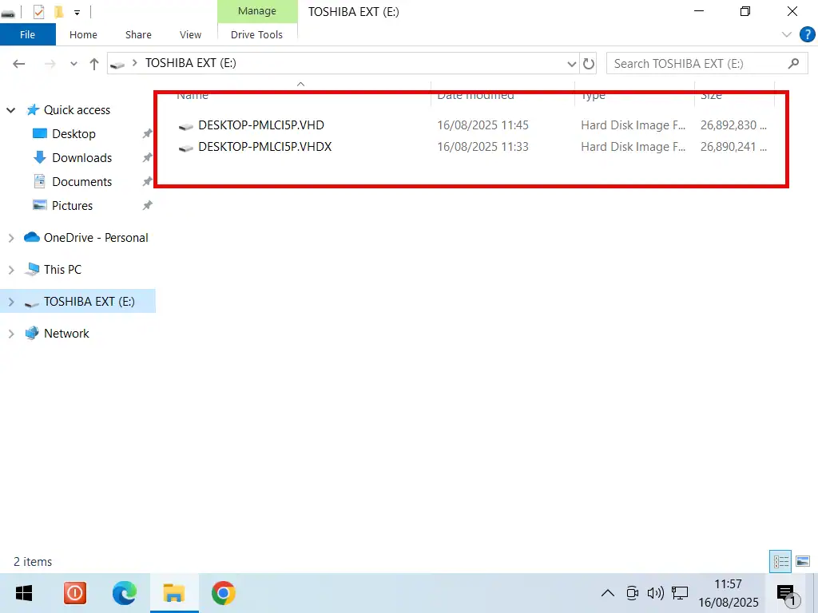Expand the This PC tree node

[x=11, y=270]
